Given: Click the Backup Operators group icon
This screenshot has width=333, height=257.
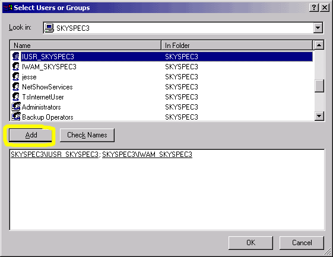Looking at the screenshot, I should [x=16, y=117].
